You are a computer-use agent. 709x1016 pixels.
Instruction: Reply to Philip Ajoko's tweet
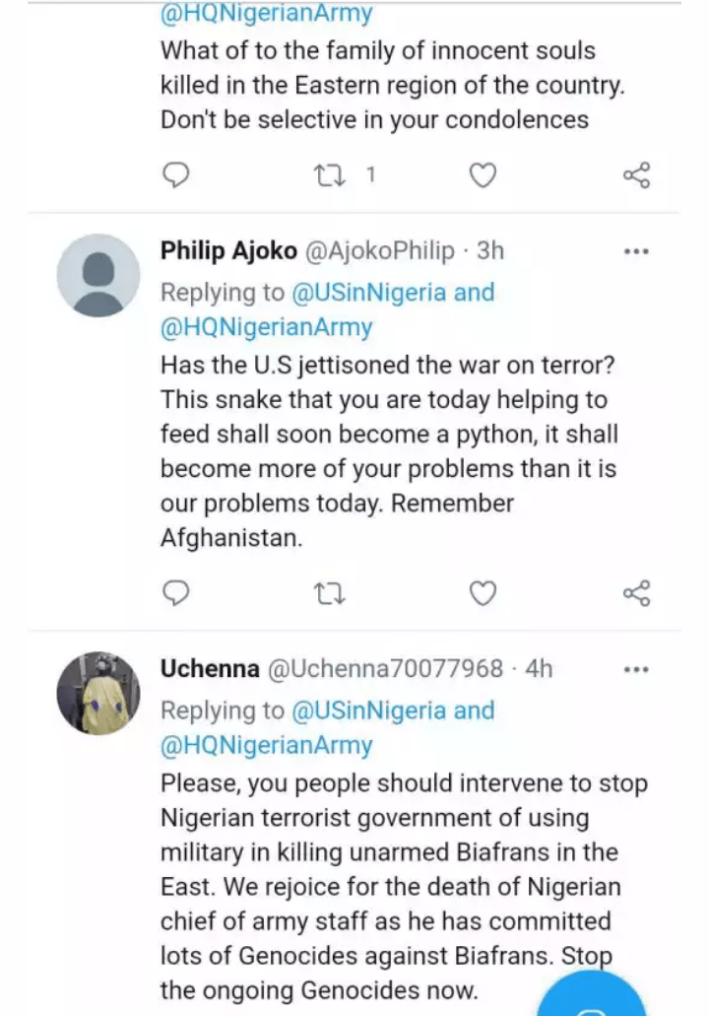tap(175, 593)
